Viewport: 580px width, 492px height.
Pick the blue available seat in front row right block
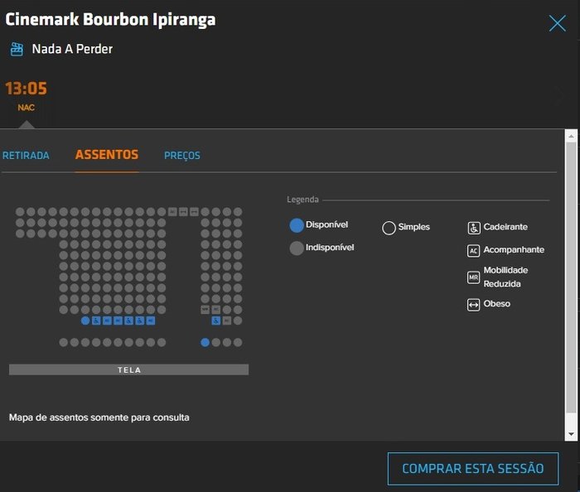[x=205, y=342]
